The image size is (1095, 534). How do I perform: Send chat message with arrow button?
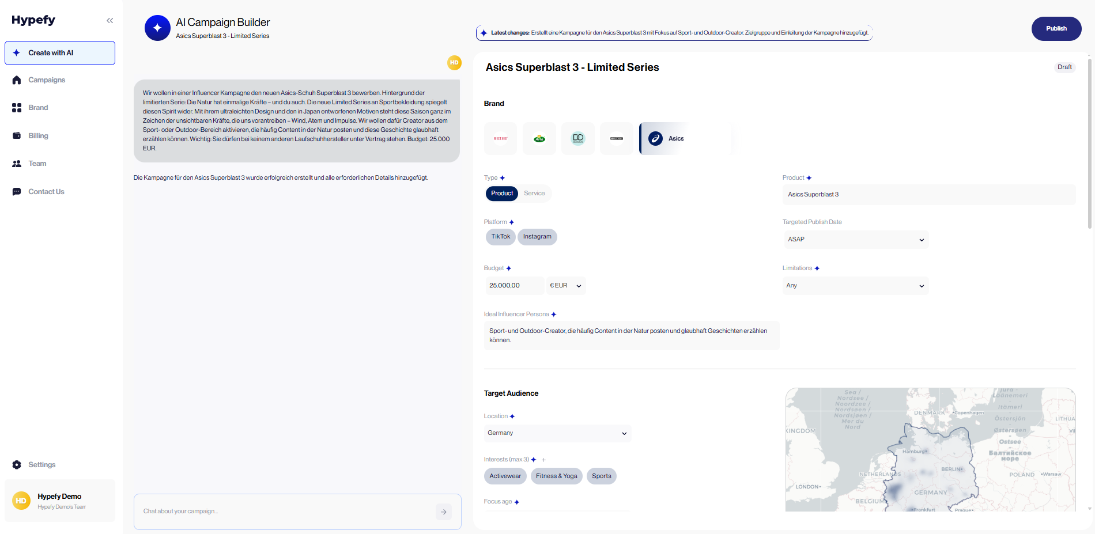coord(444,512)
